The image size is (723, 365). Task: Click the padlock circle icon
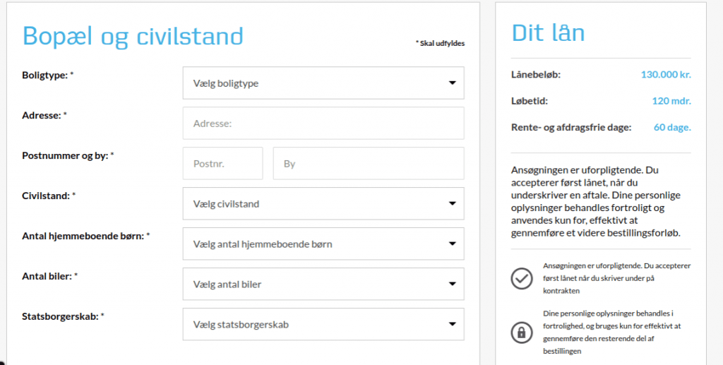pos(522,333)
